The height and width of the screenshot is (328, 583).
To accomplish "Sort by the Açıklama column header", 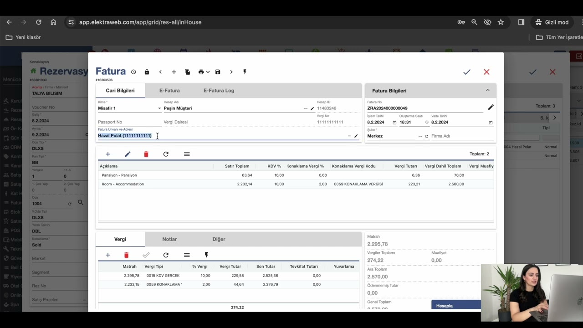I will (108, 166).
